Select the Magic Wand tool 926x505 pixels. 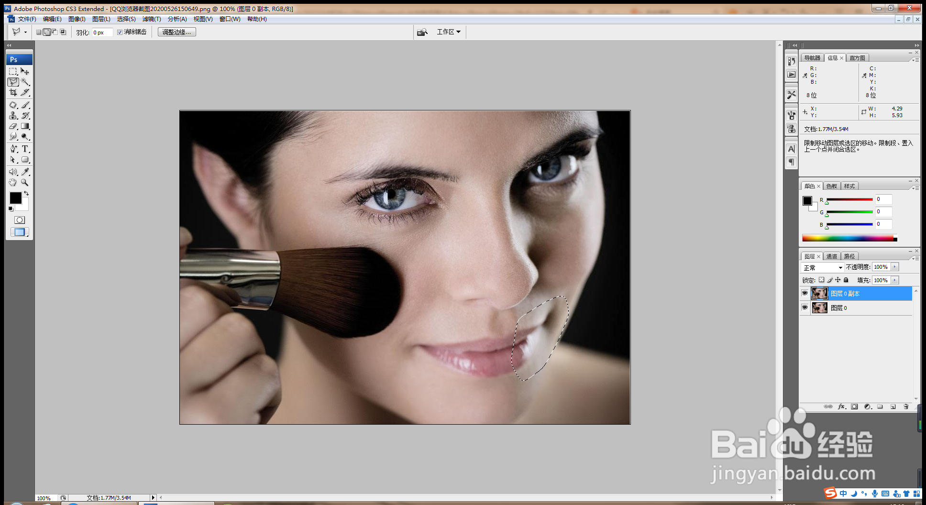point(25,82)
